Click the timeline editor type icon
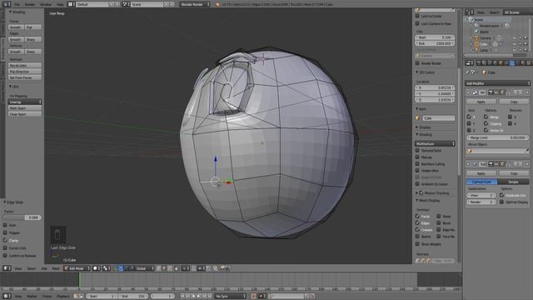Screen dimensions: 533x300 7,297
